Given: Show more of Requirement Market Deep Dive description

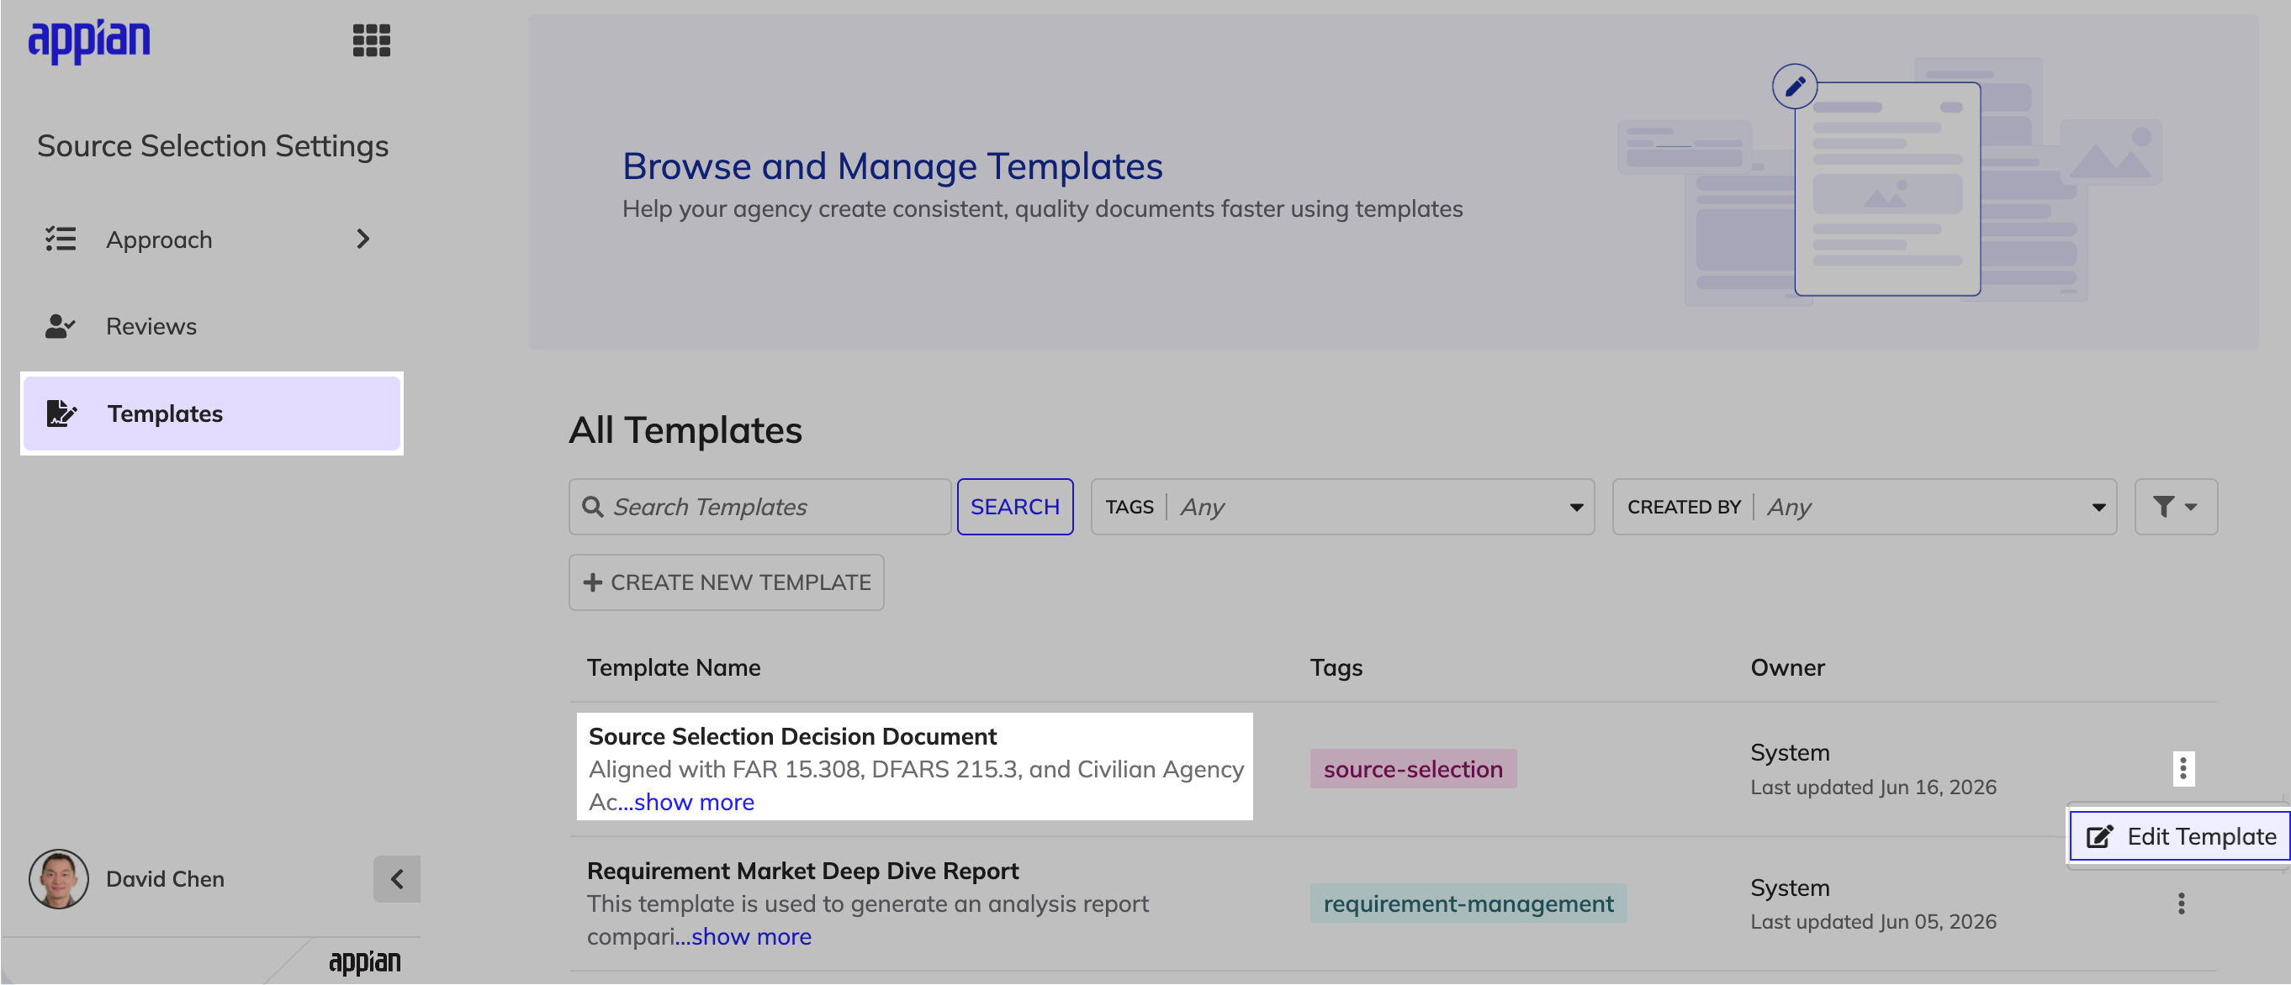Looking at the screenshot, I should (x=743, y=936).
